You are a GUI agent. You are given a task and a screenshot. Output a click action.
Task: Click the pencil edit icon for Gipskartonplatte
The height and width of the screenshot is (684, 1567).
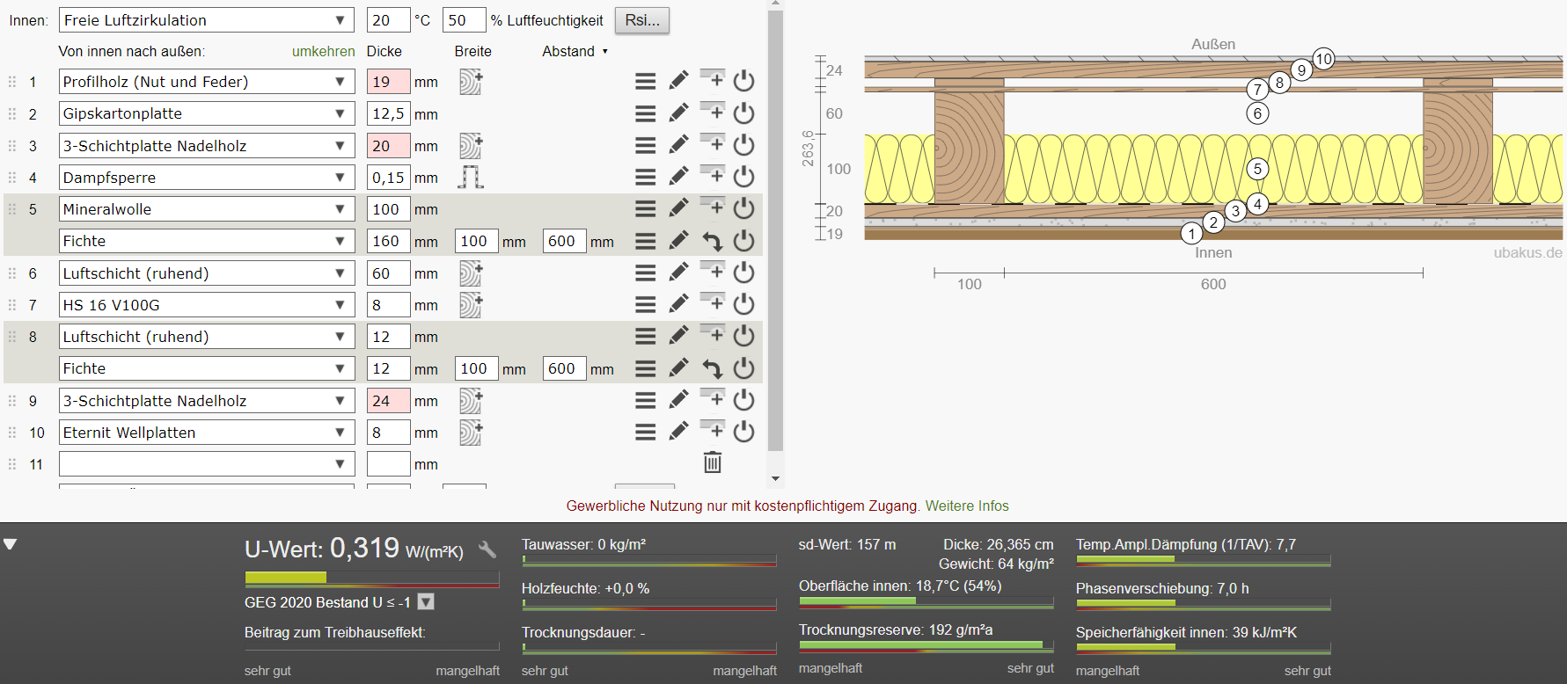tap(678, 113)
